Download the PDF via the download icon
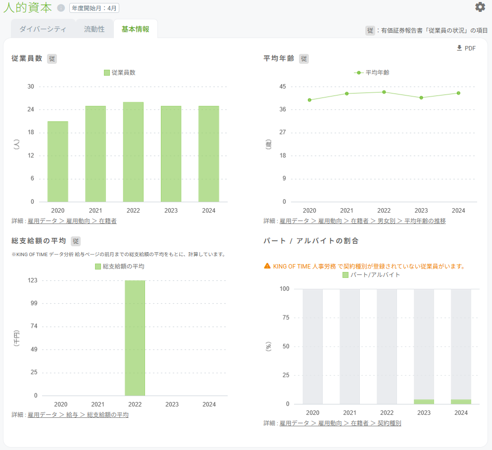The width and height of the screenshot is (492, 450). (459, 48)
